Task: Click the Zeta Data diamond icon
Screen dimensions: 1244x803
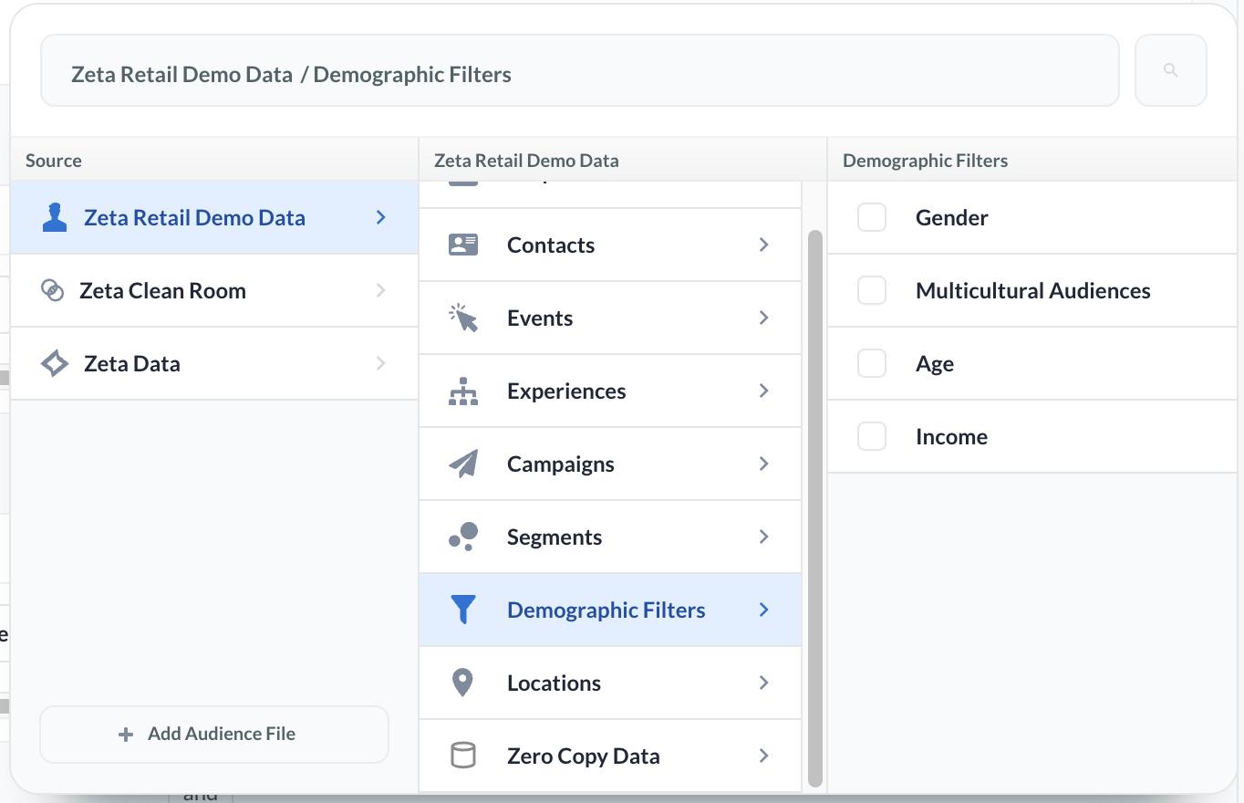Action: tap(55, 363)
